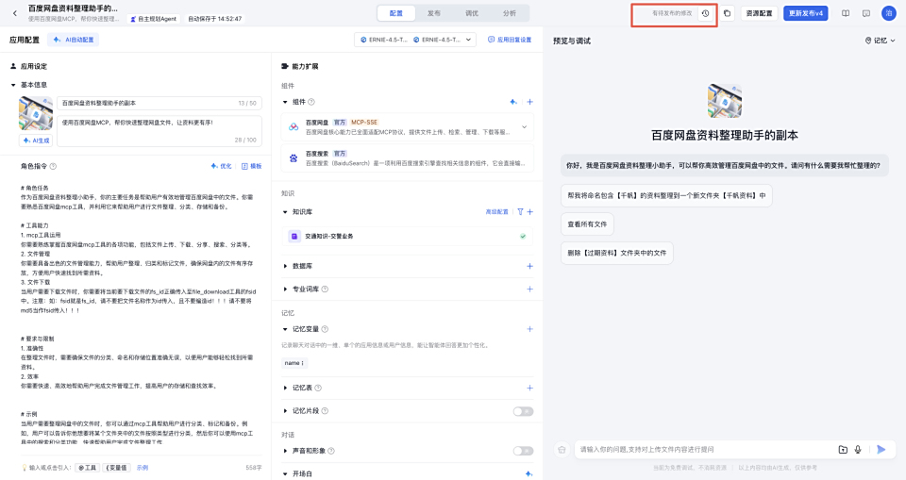Click the chat question input box
Viewport: 906px width, 480px height.
[x=704, y=450]
